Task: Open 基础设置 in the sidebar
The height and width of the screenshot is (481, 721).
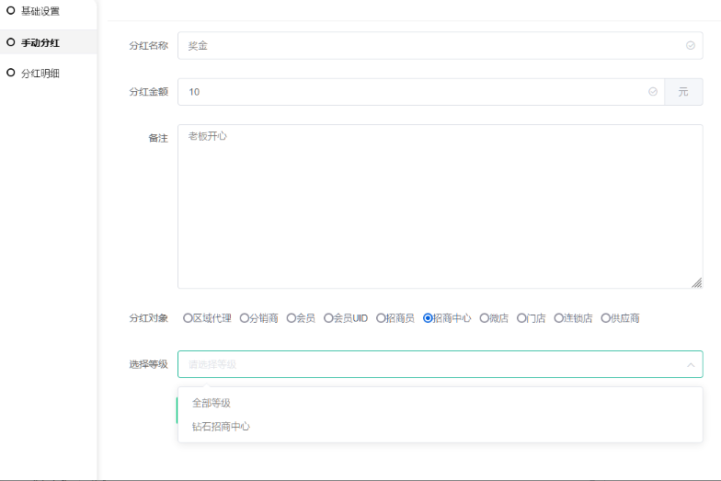Action: [40, 11]
